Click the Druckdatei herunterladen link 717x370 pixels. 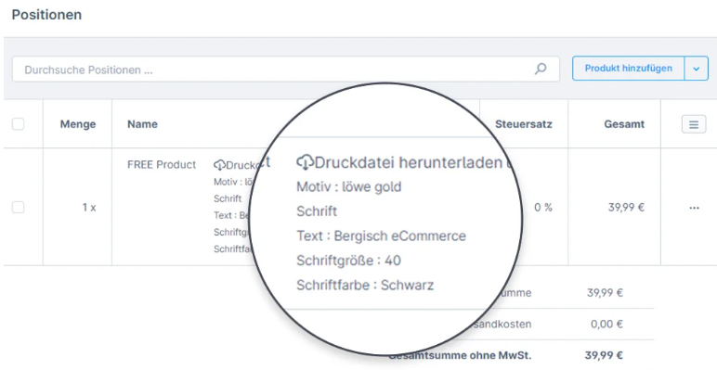(x=409, y=162)
